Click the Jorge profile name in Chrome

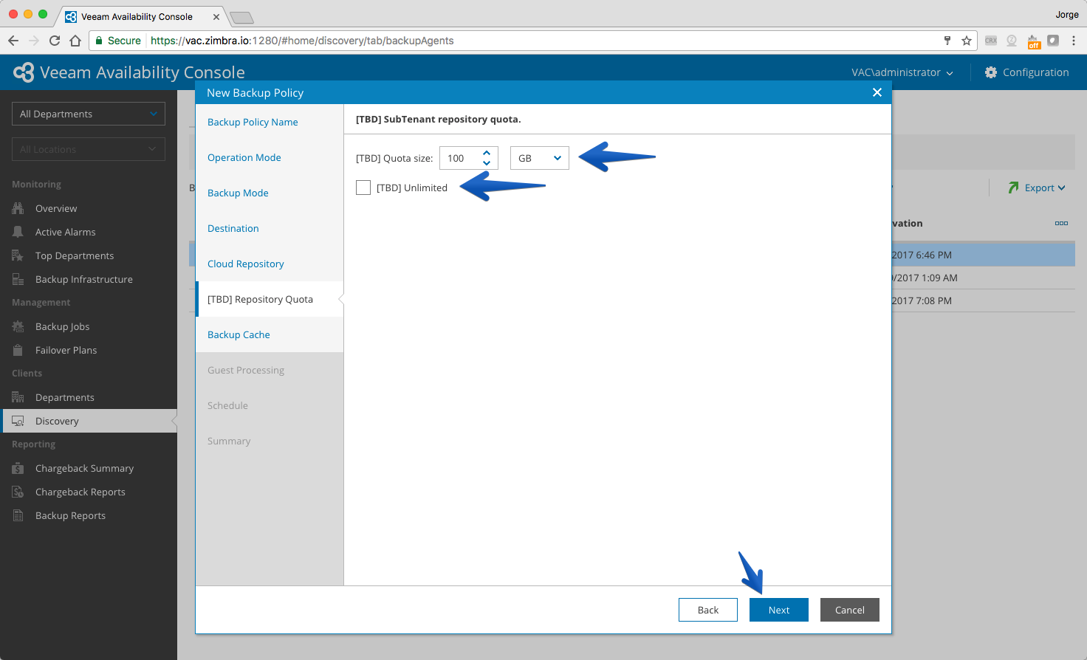tap(1067, 14)
